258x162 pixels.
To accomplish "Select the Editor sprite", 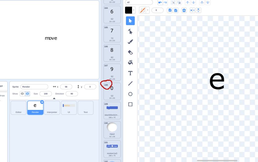I will 19,108.
